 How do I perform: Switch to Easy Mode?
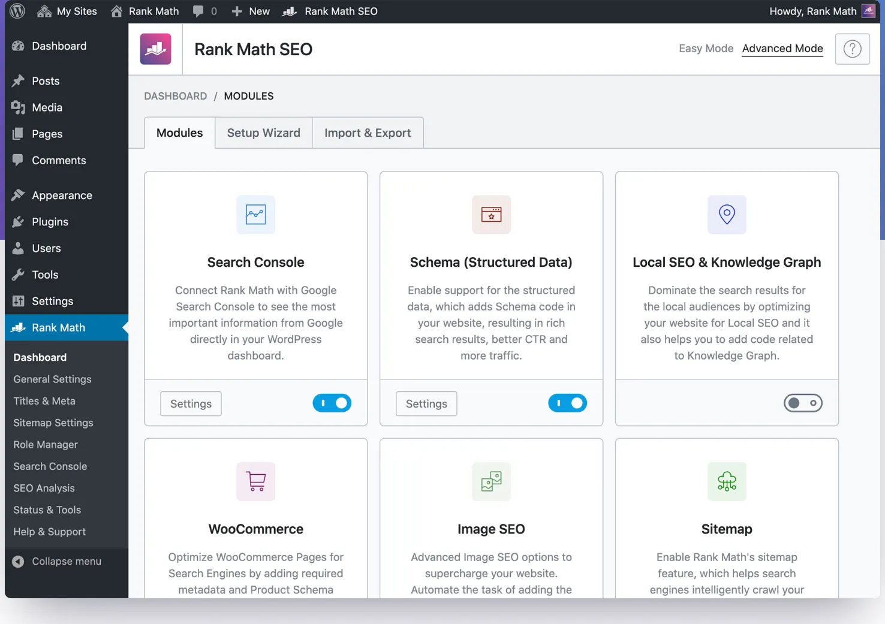coord(706,49)
